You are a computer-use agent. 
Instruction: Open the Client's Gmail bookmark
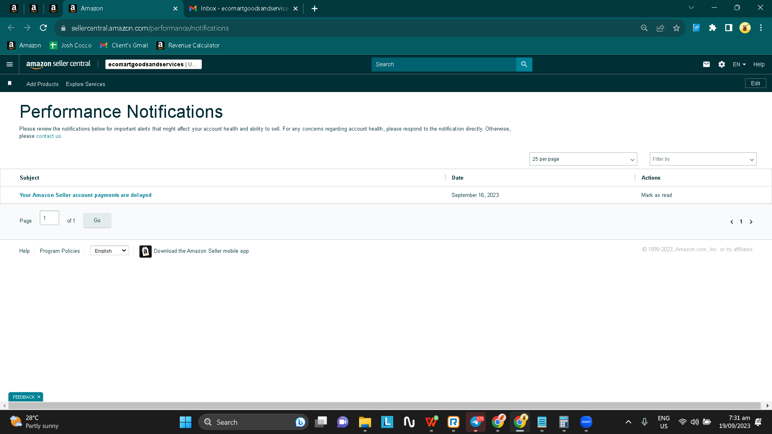coord(124,45)
